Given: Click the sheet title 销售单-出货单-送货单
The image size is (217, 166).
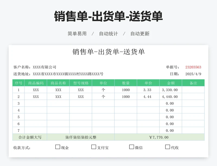Looking at the screenshot, I should (108, 52).
